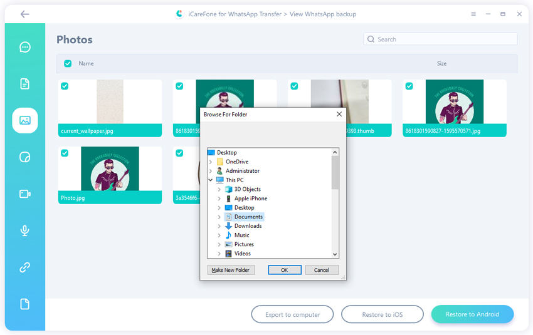Open the videos sidebar icon
The height and width of the screenshot is (335, 533).
coord(25,194)
